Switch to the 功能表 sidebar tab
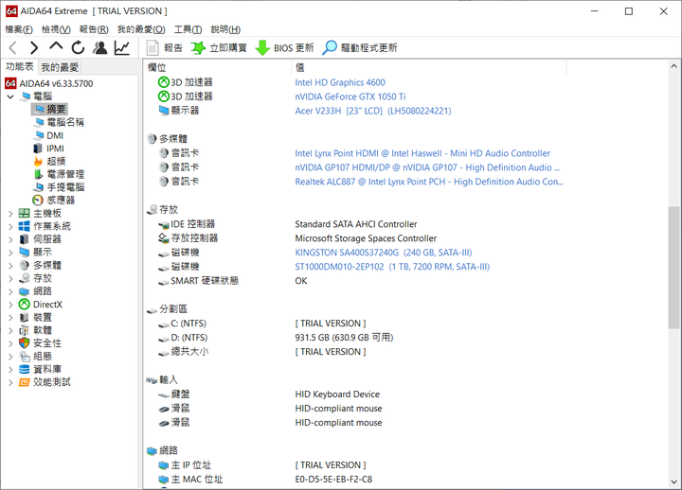This screenshot has width=682, height=490. [x=20, y=66]
